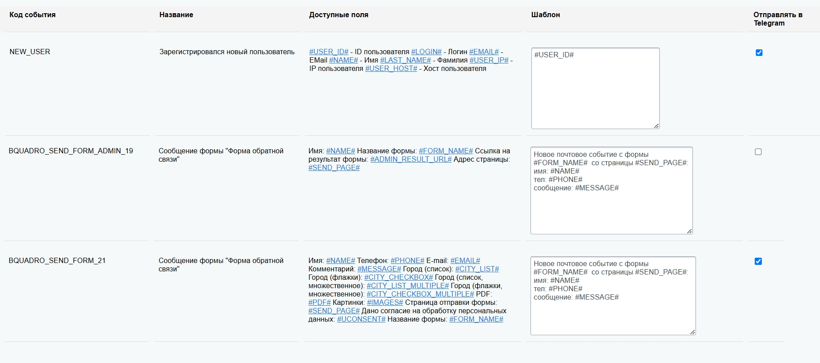820x363 pixels.
Task: Click the #LOGIN# field link
Action: (426, 52)
